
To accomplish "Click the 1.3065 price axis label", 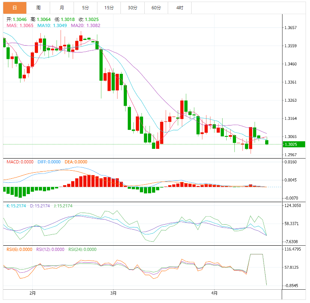I will 291,137.
